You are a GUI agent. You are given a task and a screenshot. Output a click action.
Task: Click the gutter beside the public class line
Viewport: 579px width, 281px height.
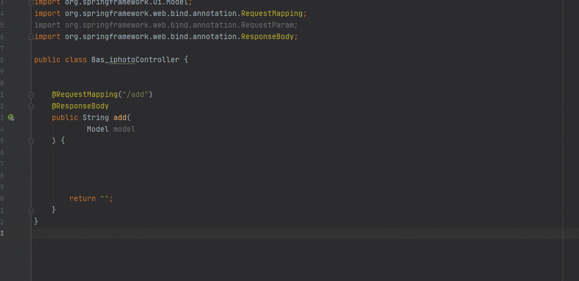click(x=15, y=60)
